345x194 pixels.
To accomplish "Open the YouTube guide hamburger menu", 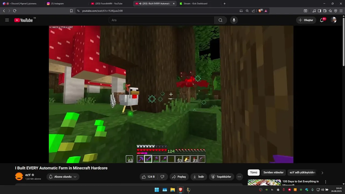I will click(x=7, y=20).
